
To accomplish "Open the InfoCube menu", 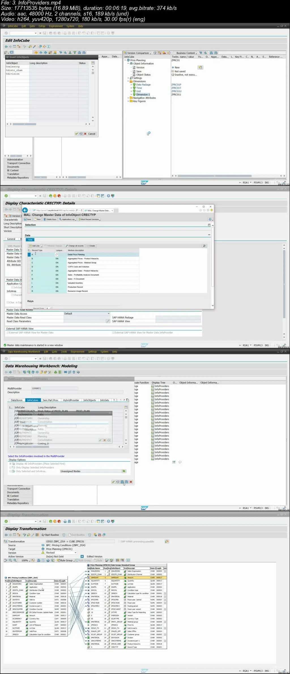I will (13, 26).
